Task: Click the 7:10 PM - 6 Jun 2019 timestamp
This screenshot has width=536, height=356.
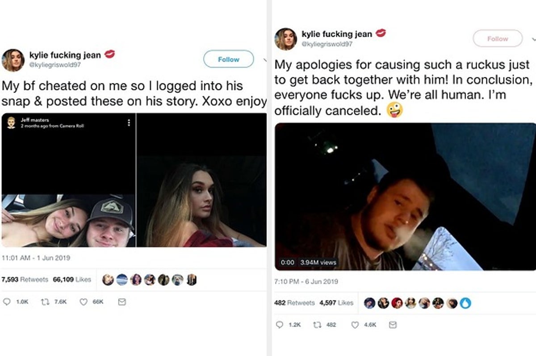Action: [x=306, y=281]
